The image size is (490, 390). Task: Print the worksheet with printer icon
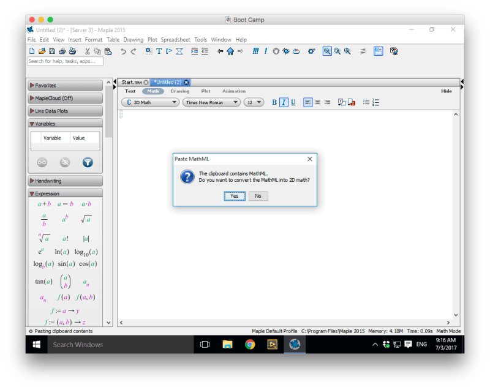point(62,51)
